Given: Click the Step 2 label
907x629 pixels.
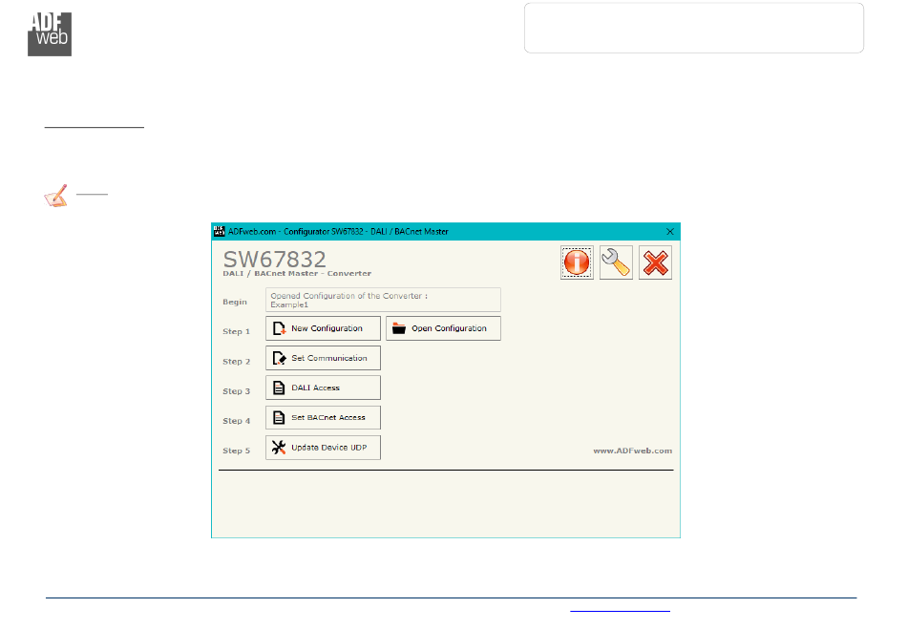Looking at the screenshot, I should pos(236,362).
